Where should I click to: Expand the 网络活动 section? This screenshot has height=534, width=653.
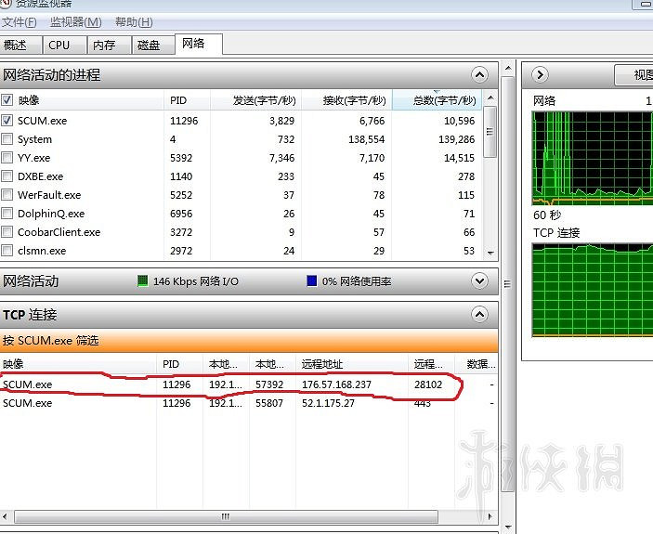(479, 281)
